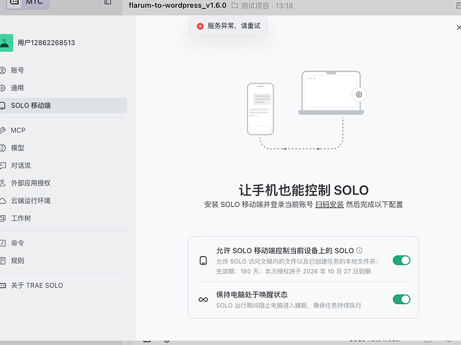The width and height of the screenshot is (461, 345).
Task: Open the 工作树 settings section
Action: (x=62, y=218)
